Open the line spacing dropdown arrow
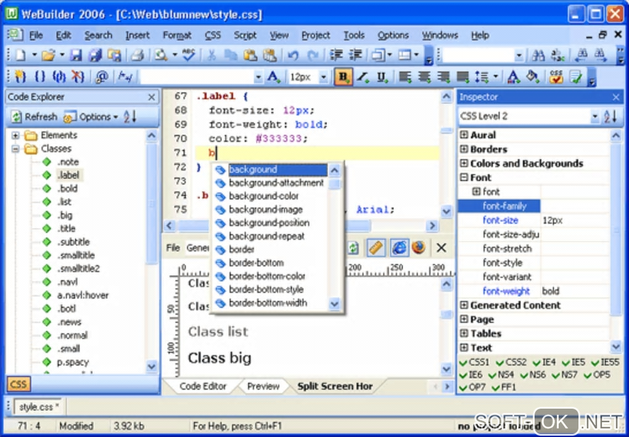Screen dimensions: 629x437 496,76
